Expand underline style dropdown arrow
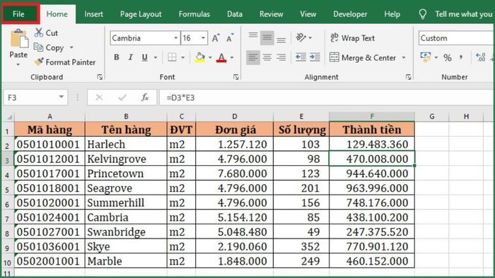Screen dimensions: 495x278 [x=156, y=58]
